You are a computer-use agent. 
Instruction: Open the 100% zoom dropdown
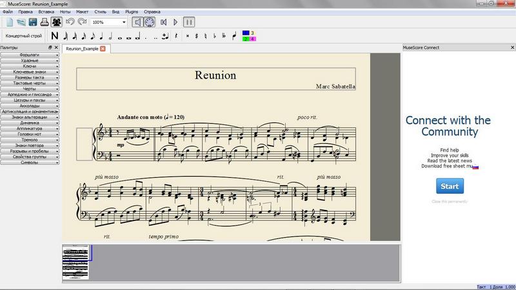pos(109,22)
